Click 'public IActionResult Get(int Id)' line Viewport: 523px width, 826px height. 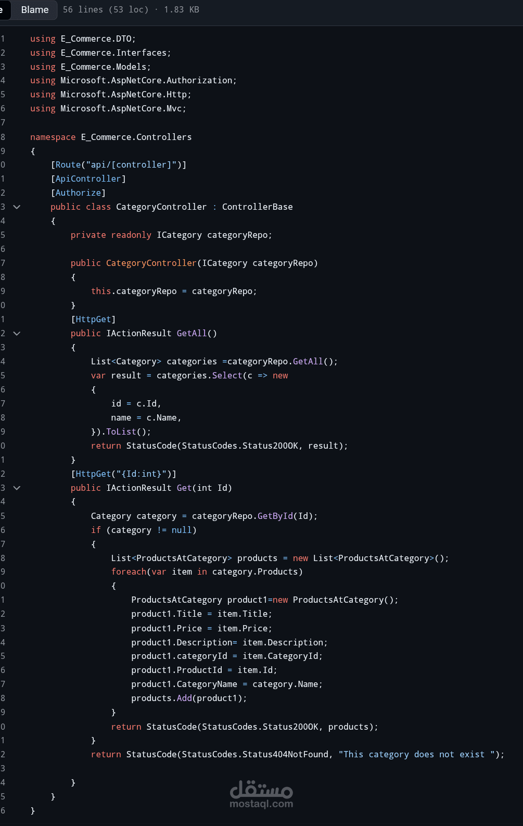pos(151,488)
